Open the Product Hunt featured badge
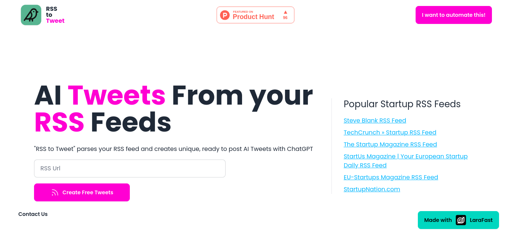Viewport: 511px width, 235px height. (255, 15)
